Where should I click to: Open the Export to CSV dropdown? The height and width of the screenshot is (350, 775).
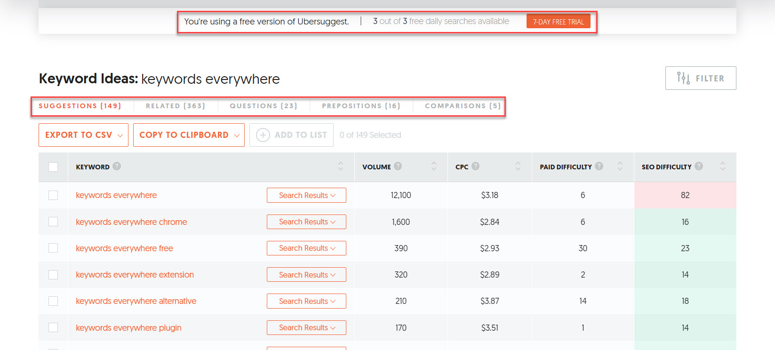[83, 135]
